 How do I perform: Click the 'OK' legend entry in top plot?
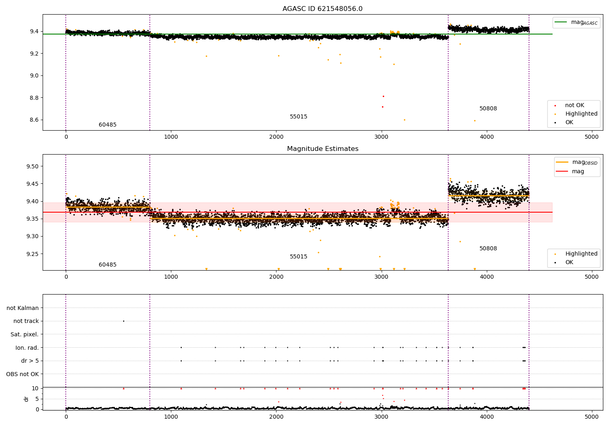(x=569, y=123)
